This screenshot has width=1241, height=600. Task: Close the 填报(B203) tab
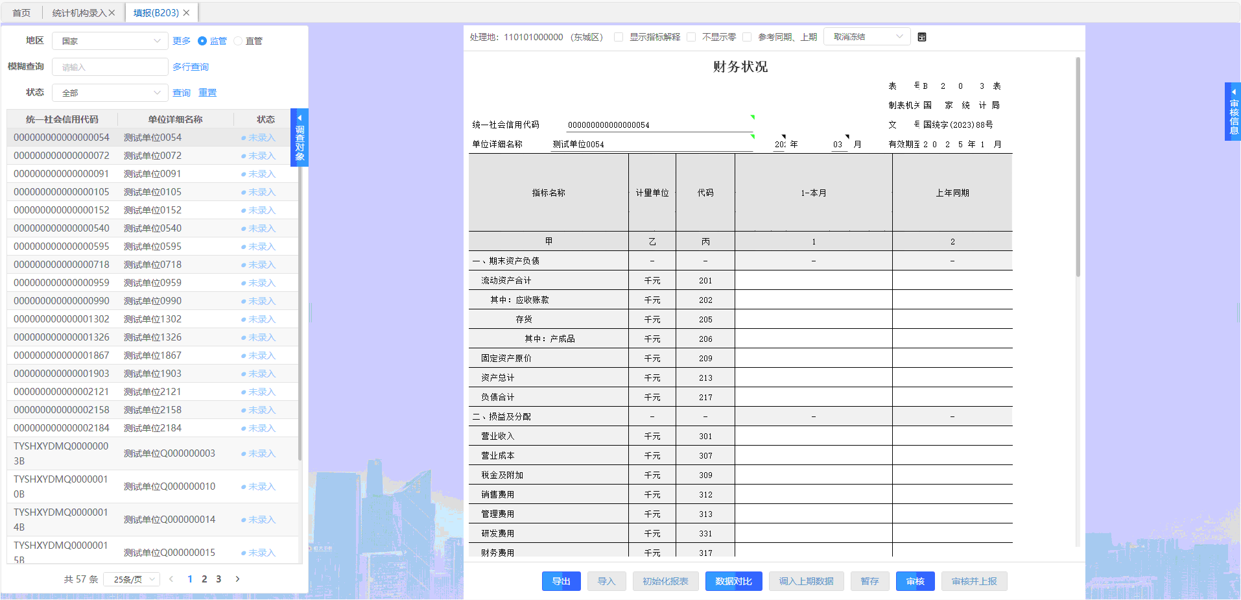(x=187, y=13)
